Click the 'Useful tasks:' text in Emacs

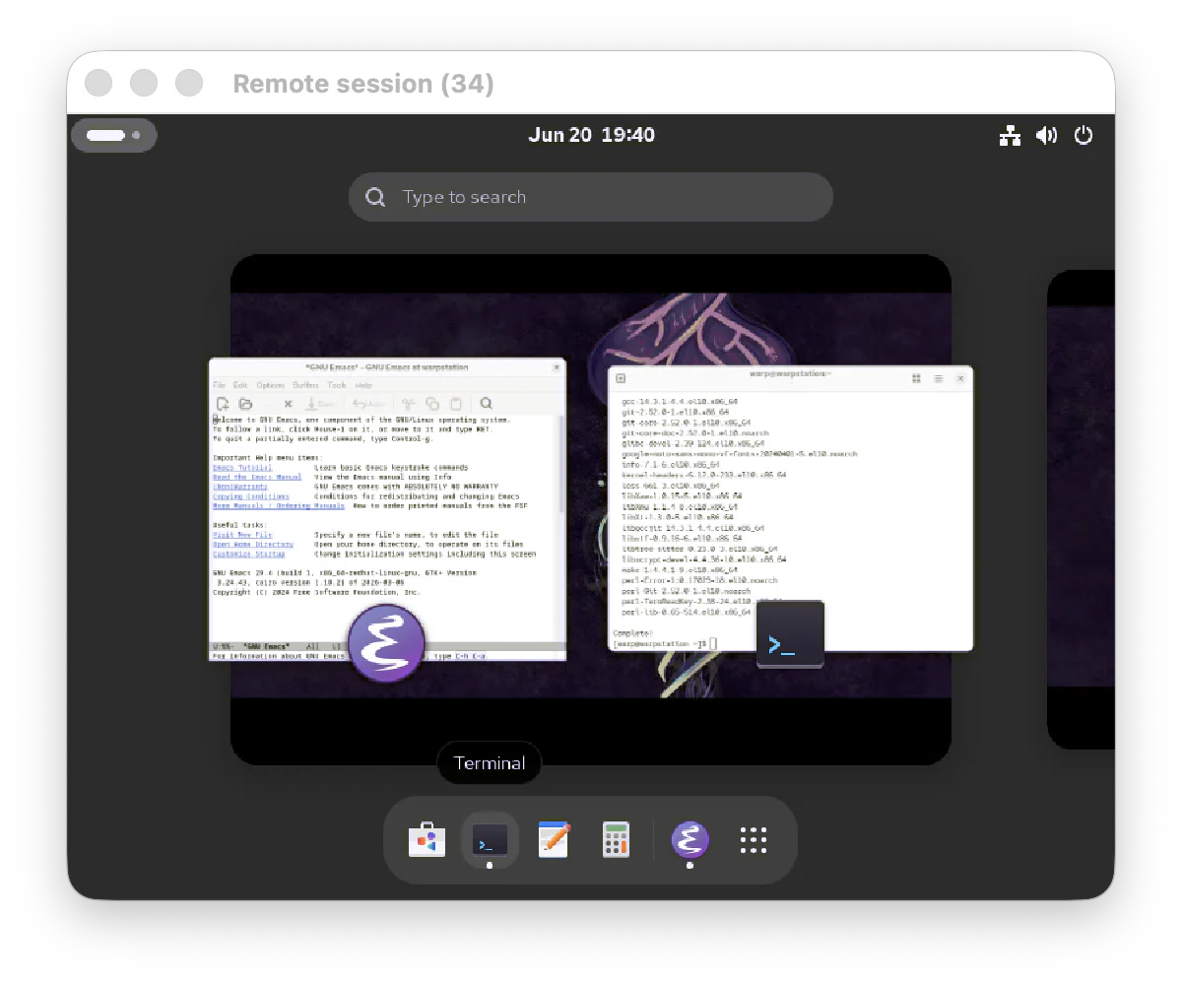[239, 525]
